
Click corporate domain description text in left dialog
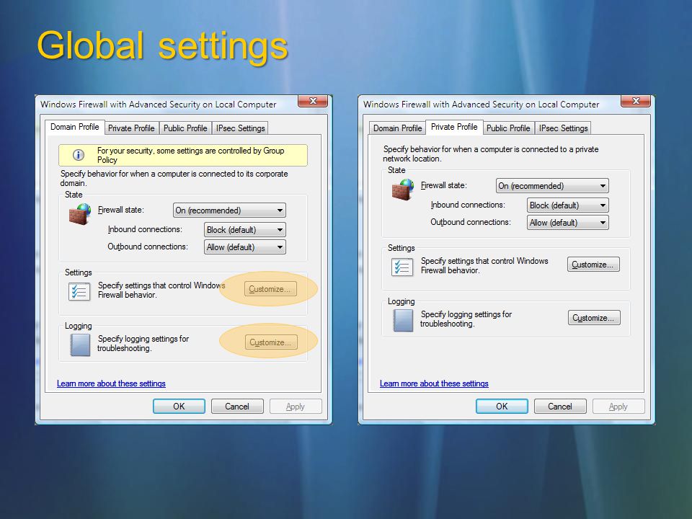[x=174, y=178]
